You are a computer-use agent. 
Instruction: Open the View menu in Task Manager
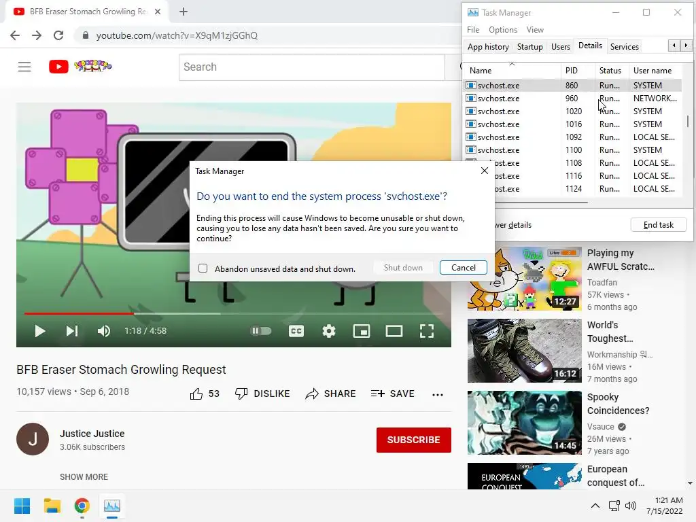click(535, 30)
